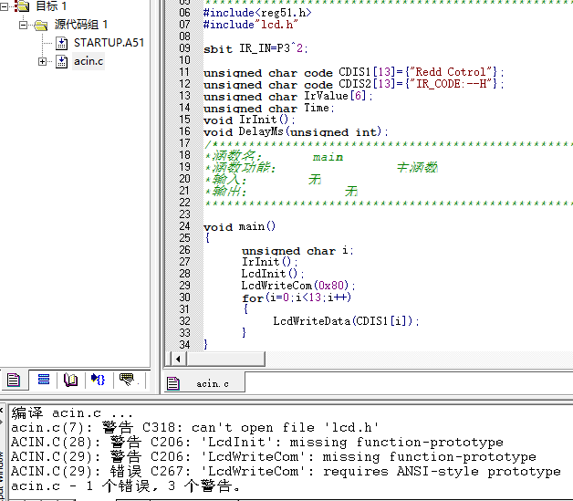Click line number 29 in the gutter
Screen dimensions: 573x501
click(x=184, y=286)
